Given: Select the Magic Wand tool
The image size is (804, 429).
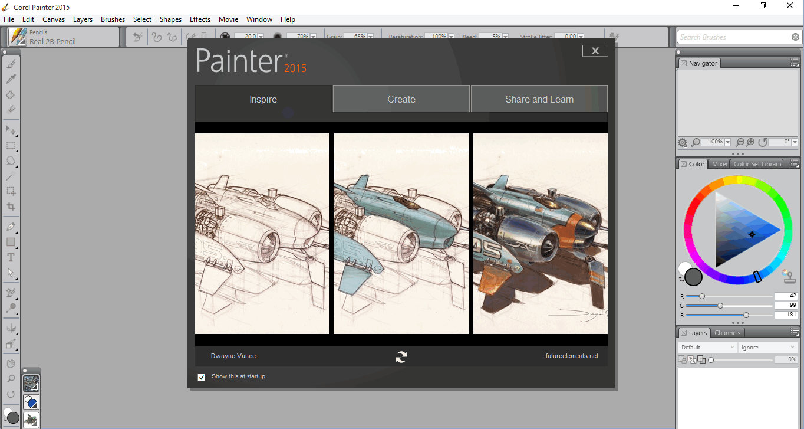Looking at the screenshot, I should [11, 176].
